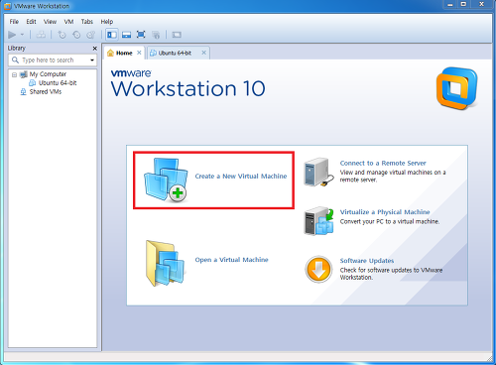The width and height of the screenshot is (496, 365).
Task: Click the Open a Virtual Machine link
Action: point(231,260)
